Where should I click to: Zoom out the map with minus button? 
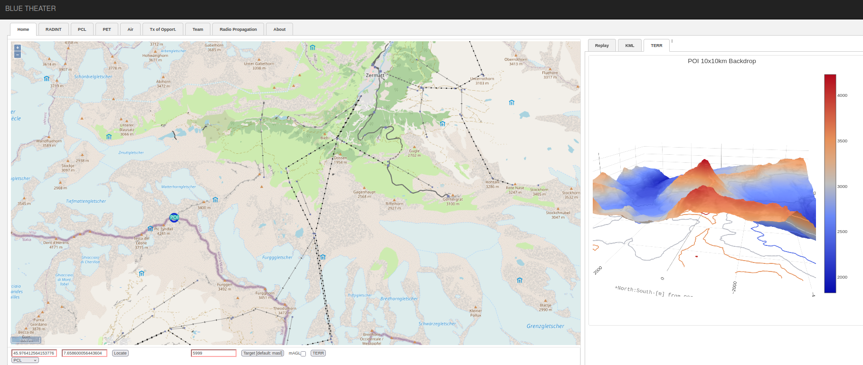click(18, 55)
